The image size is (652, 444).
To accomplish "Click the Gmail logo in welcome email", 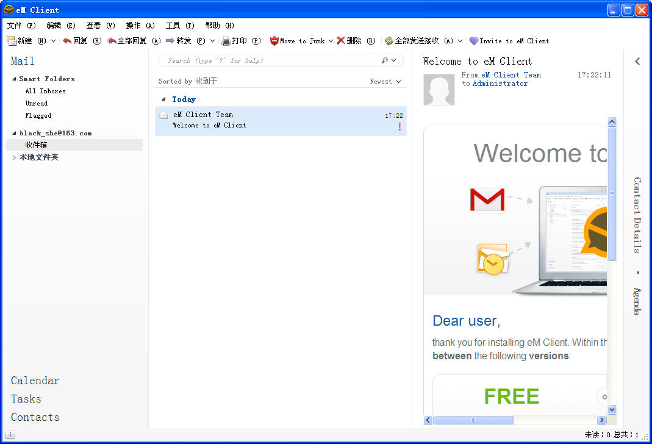I will 487,199.
